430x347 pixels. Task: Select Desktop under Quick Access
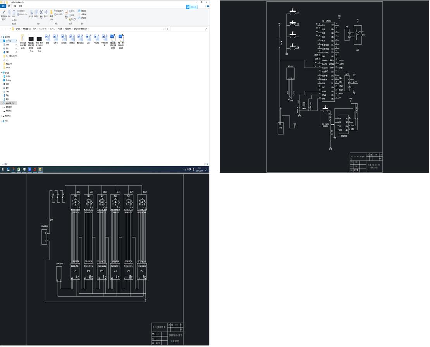point(9,41)
